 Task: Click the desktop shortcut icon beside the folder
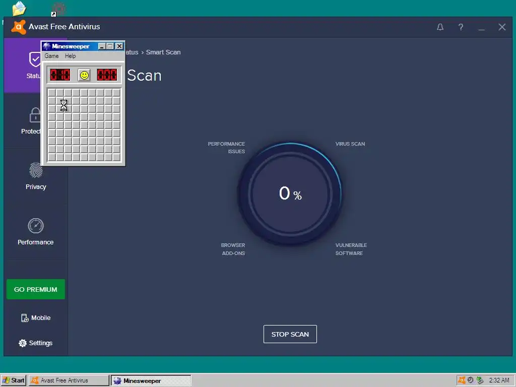[x=59, y=9]
